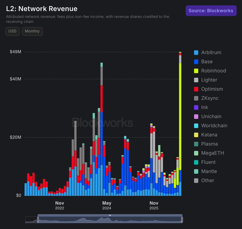Click the left handle of the range slider
242x229 pixels.
(x=38, y=220)
